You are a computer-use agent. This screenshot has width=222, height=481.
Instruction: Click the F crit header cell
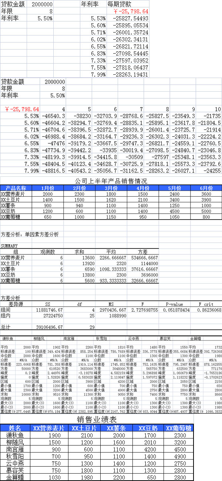(206, 304)
